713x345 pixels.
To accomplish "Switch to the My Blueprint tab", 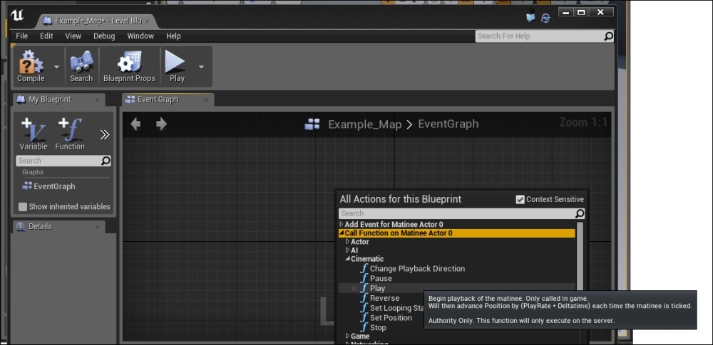I will click(50, 100).
